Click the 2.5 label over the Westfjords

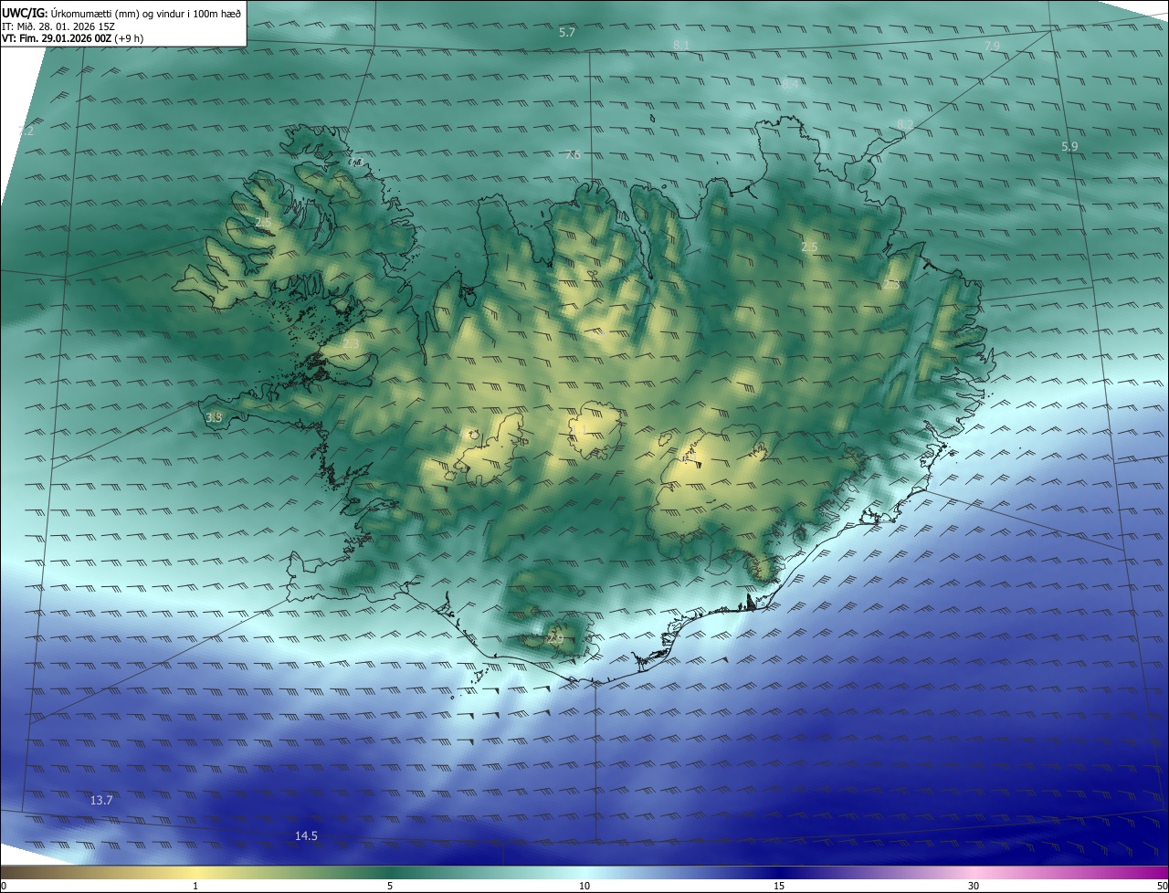[263, 222]
